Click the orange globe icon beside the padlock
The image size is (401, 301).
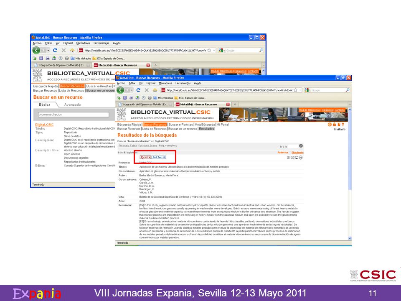(330, 125)
